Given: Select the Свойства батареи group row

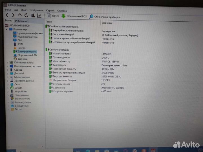Looking at the screenshot, I should click(x=58, y=50).
